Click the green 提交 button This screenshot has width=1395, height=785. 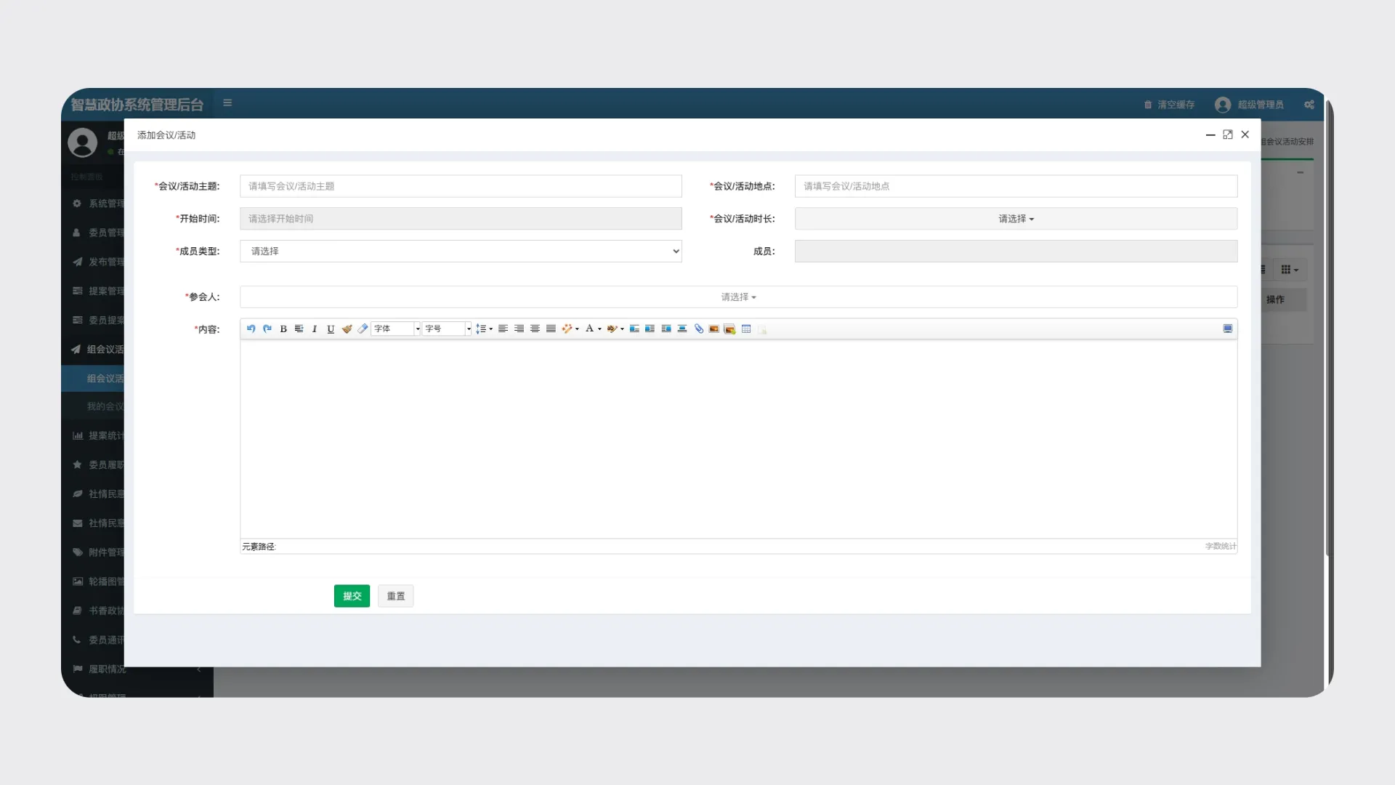tap(352, 596)
